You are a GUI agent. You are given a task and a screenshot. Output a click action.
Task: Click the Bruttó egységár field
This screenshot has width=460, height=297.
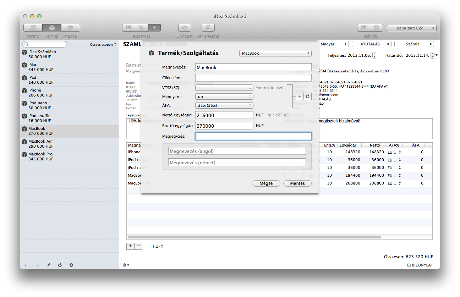tap(224, 126)
